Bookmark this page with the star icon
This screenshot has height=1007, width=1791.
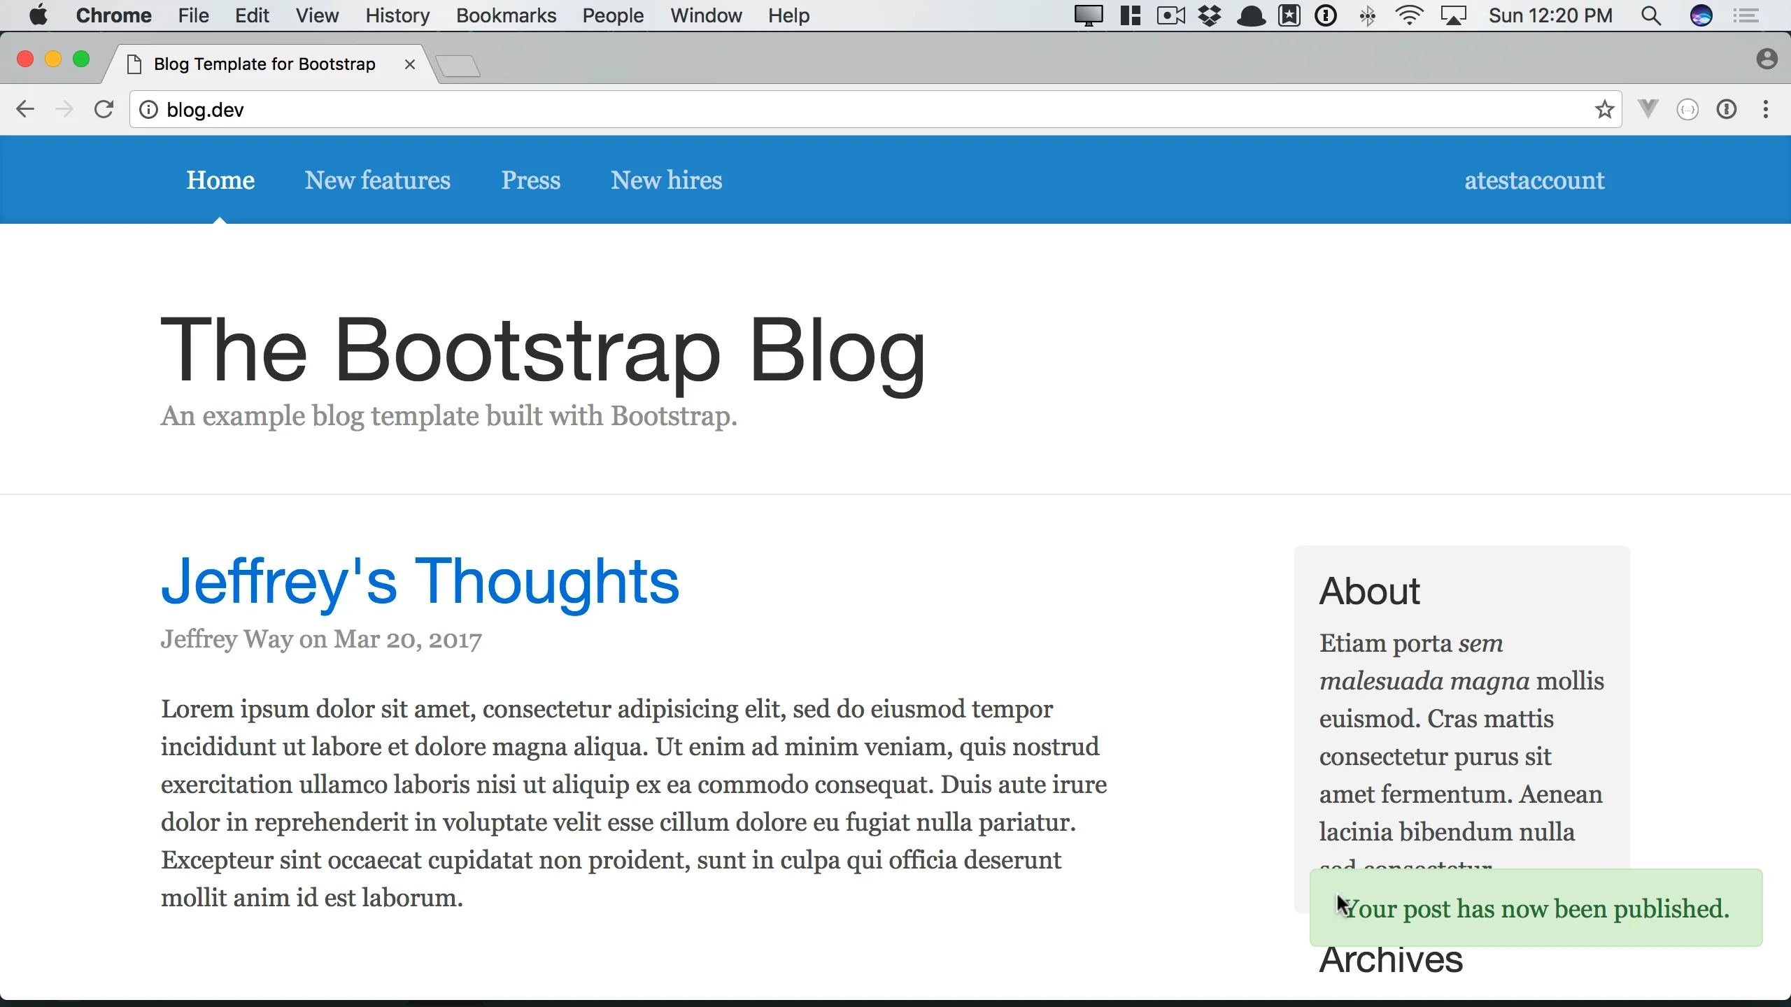tap(1604, 110)
